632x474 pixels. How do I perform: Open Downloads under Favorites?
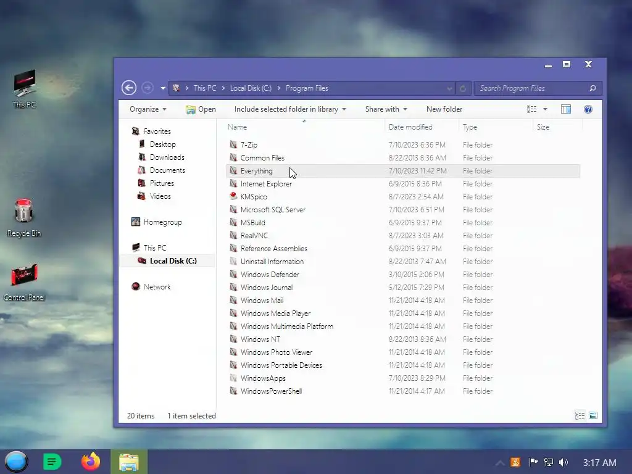click(167, 157)
